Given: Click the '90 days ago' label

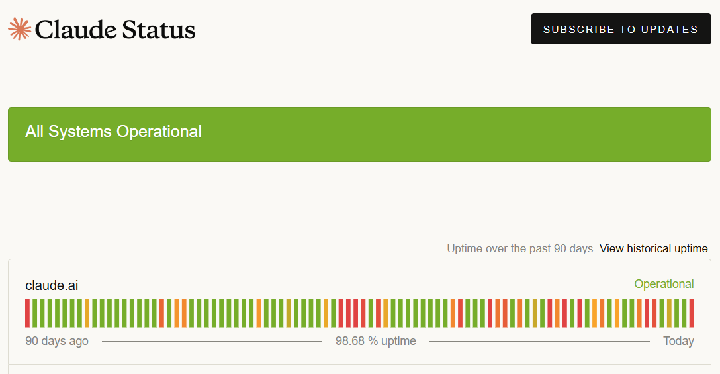Looking at the screenshot, I should coord(57,341).
